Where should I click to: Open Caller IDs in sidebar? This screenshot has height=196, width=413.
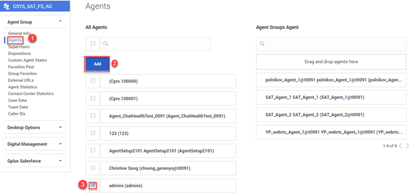[x=17, y=114]
